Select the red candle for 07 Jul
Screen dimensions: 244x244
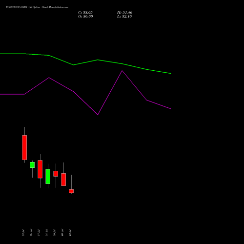point(40,169)
